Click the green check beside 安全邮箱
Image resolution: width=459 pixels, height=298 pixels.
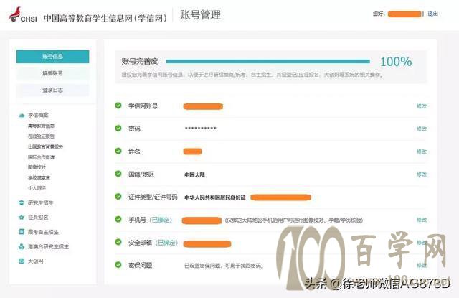(x=118, y=242)
